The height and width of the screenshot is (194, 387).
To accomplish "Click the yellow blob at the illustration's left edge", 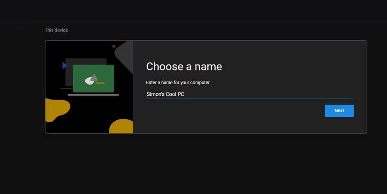I will pos(55,110).
